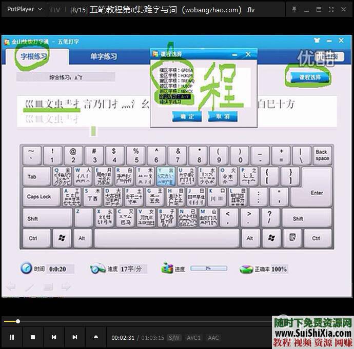Click the virtual spacebar key
Image resolution: width=354 pixels, height=349 pixels.
tap(167, 238)
